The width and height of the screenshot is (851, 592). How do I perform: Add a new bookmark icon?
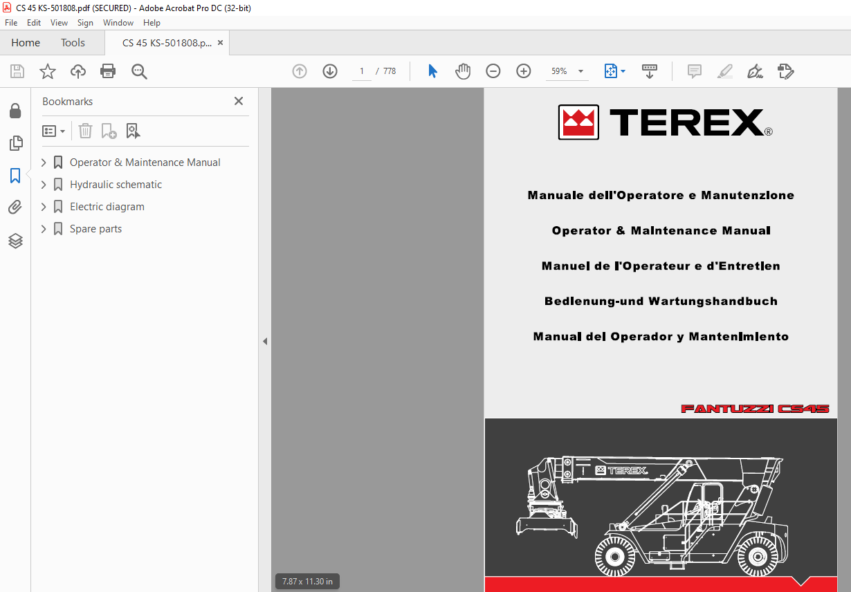click(109, 131)
